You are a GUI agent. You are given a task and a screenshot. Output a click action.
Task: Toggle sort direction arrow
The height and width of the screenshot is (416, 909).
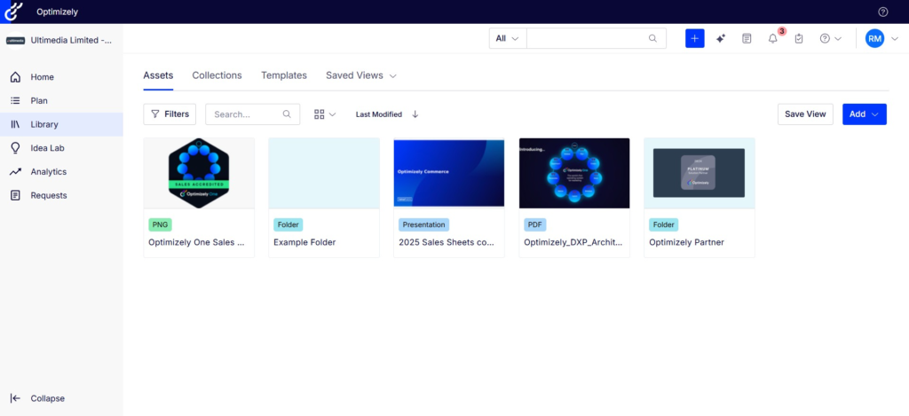415,114
